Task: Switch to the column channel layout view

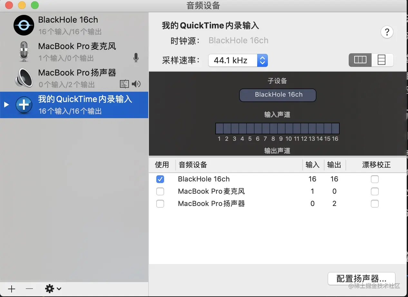Action: coord(360,60)
